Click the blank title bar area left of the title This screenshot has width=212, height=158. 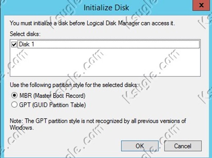41,7
